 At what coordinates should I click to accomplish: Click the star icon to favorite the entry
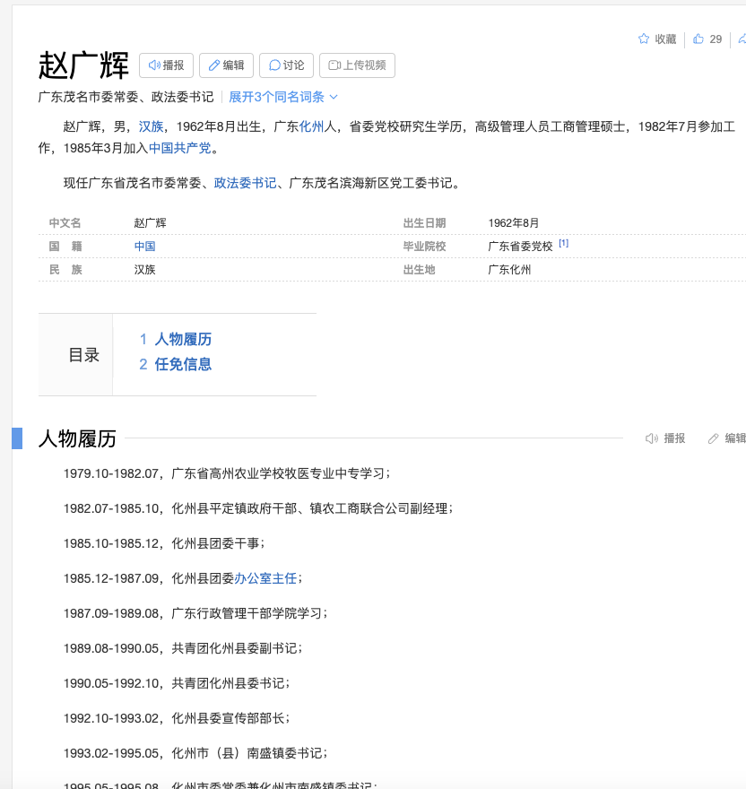coord(643,39)
